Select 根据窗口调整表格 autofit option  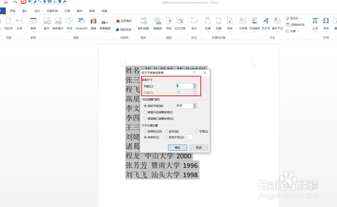[x=159, y=118]
